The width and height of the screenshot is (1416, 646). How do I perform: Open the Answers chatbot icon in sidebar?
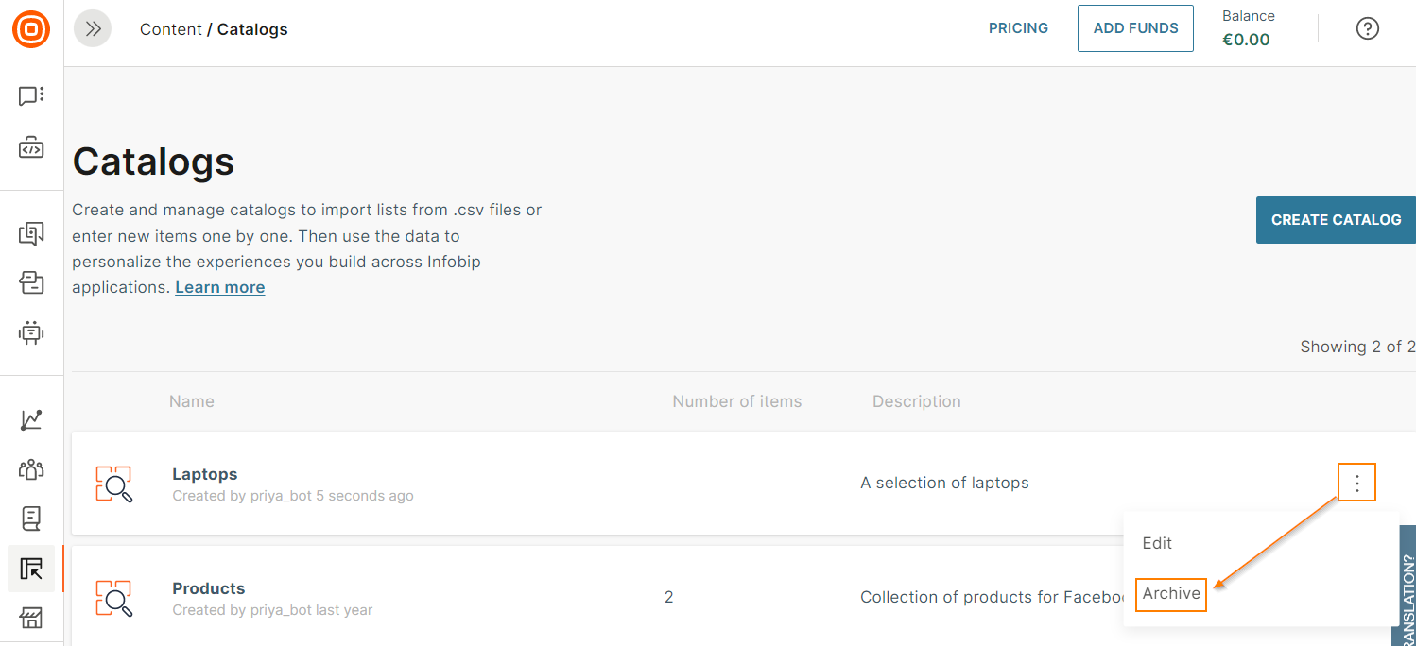31,332
